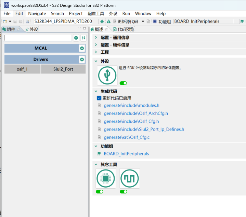Screen dimensions: 246x217
Task: Select the osif_1 component
Action: point(22,69)
